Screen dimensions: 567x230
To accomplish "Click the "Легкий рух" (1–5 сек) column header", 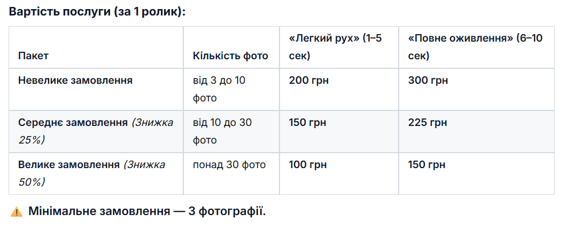I will (x=335, y=47).
